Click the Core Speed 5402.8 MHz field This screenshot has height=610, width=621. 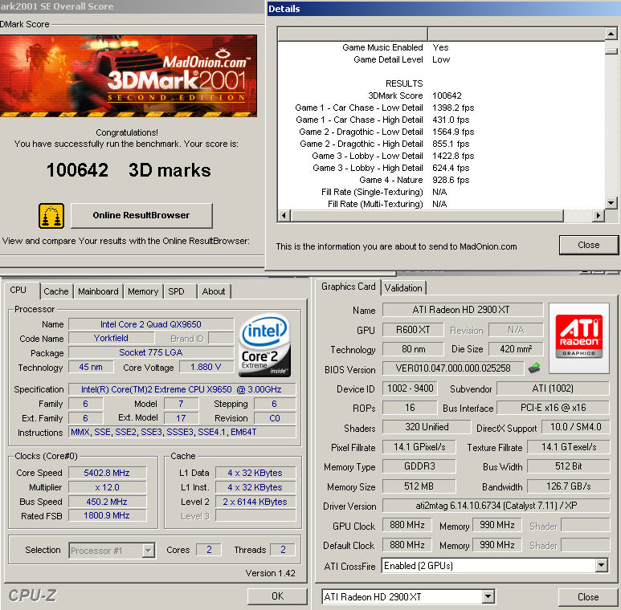click(x=107, y=473)
